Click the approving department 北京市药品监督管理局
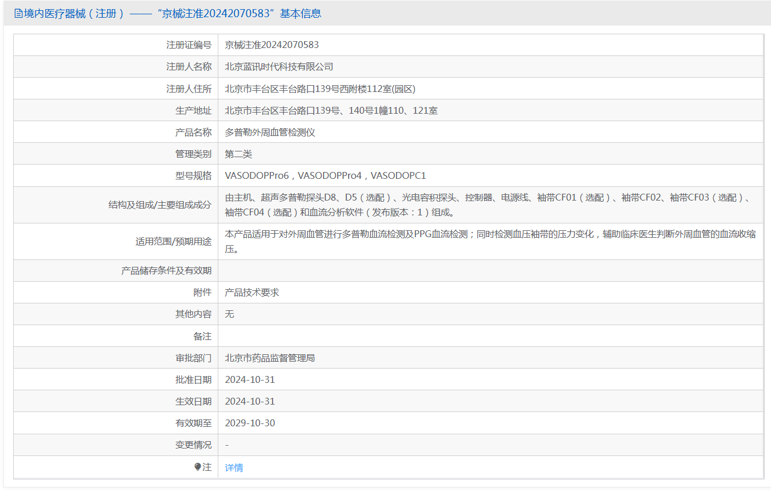 pyautogui.click(x=270, y=358)
